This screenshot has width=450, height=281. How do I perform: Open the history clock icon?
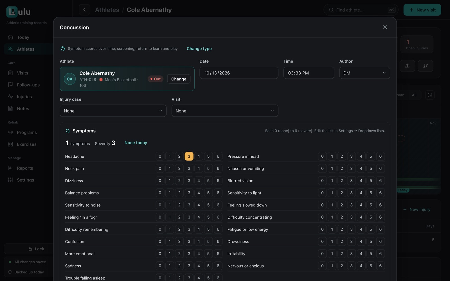click(x=430, y=95)
